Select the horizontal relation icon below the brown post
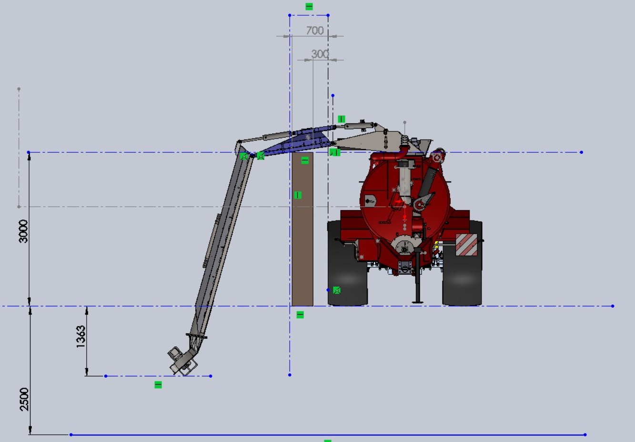The height and width of the screenshot is (442, 635). pos(300,315)
